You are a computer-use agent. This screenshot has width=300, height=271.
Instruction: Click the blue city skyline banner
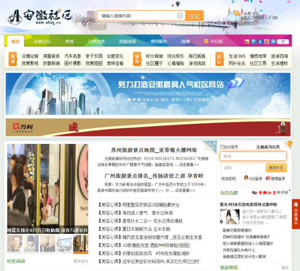148,94
